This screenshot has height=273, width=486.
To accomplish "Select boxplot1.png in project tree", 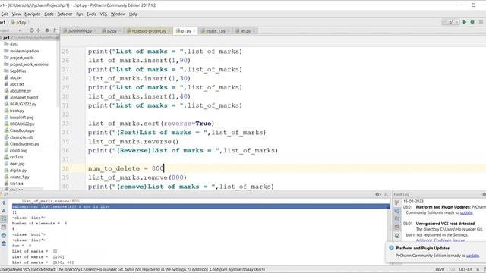I will (x=21, y=118).
